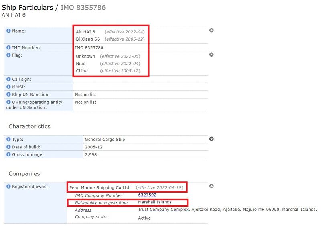Click the Active company status value

point(144,218)
